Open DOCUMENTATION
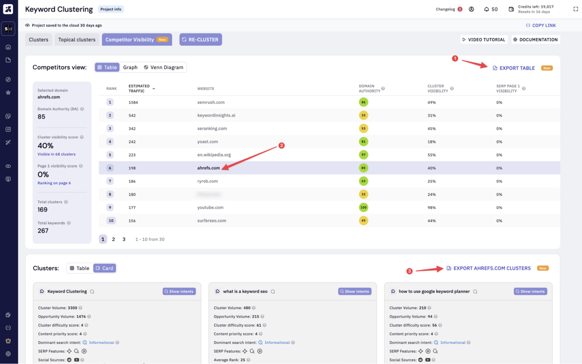Viewport: 582px width, 364px height. click(536, 40)
